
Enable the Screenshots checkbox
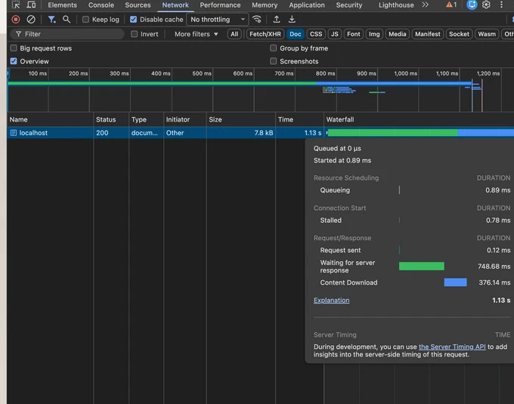[273, 61]
